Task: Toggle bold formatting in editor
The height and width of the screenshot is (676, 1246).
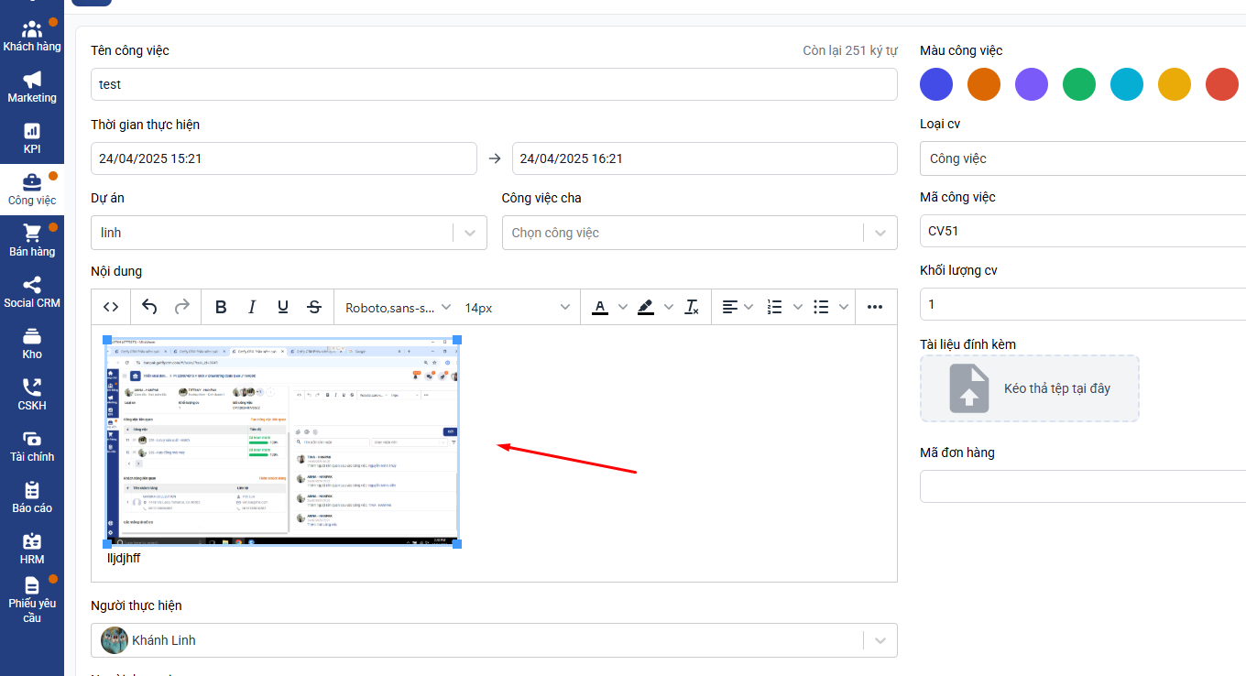Action: coord(221,308)
